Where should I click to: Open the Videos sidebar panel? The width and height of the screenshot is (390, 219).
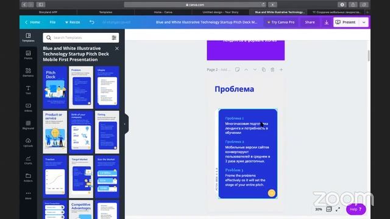(x=28, y=108)
